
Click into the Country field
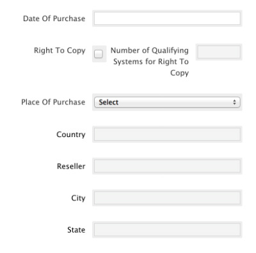167,135
